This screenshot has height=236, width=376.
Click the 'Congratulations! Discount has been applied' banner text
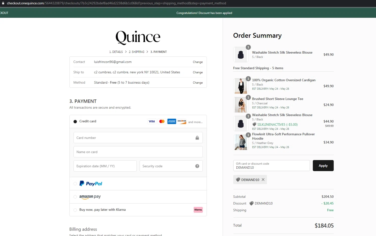click(204, 13)
